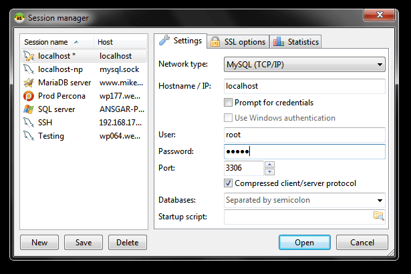Select the SQL server Windows icon
This screenshot has height=274, width=411.
click(28, 109)
